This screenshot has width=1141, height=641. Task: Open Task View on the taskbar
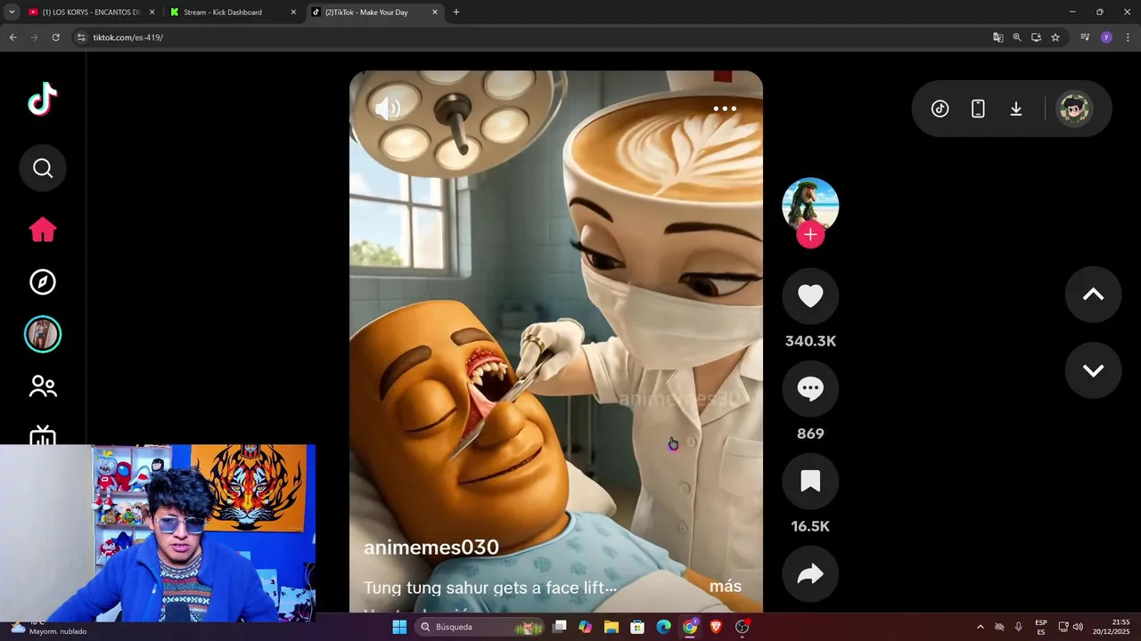559,627
